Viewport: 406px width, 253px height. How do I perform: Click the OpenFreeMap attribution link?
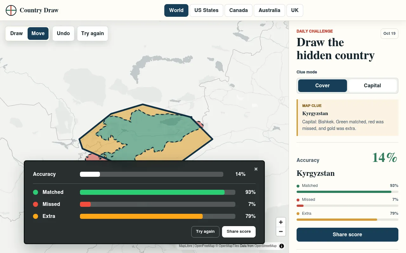click(204, 246)
